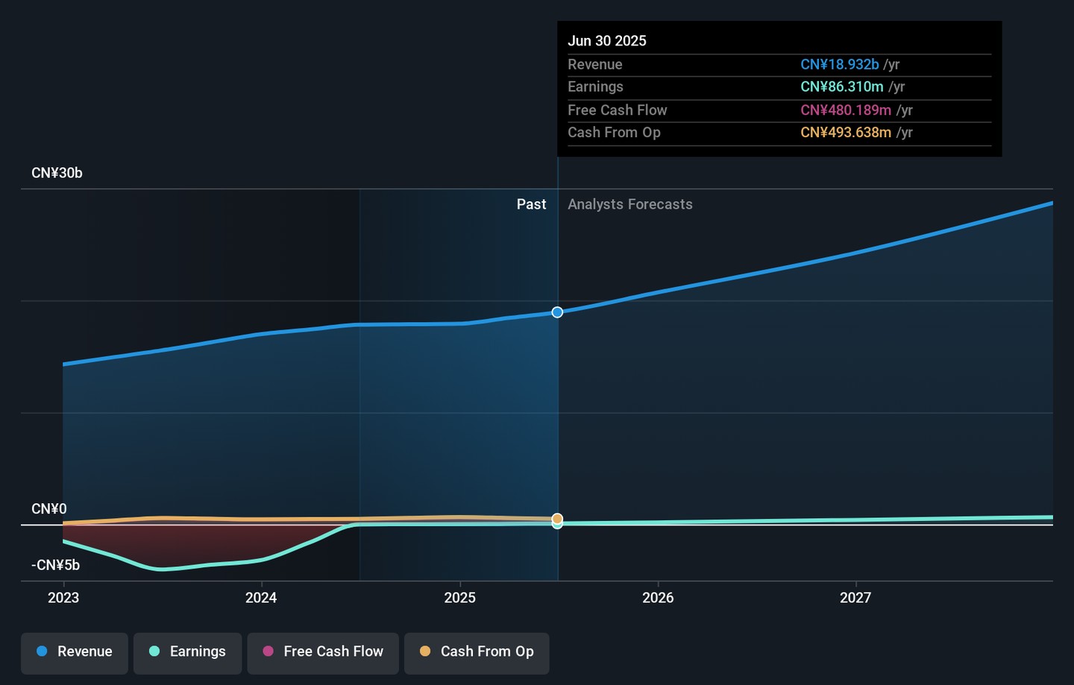The image size is (1074, 685).
Task: Click the tooltip date Jun 30 2025
Action: tap(607, 41)
